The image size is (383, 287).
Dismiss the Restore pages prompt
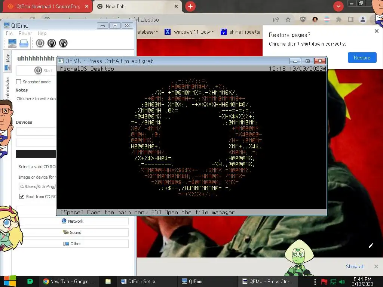tap(377, 31)
